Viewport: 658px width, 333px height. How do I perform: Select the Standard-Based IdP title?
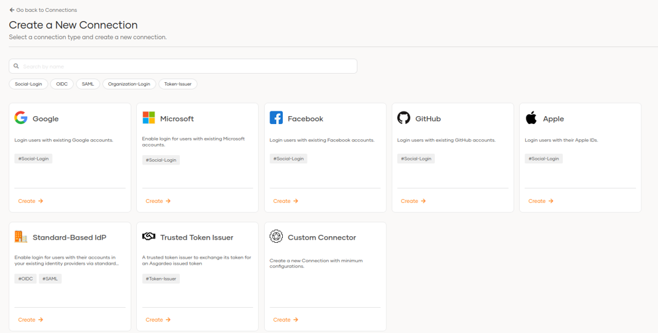coord(69,237)
